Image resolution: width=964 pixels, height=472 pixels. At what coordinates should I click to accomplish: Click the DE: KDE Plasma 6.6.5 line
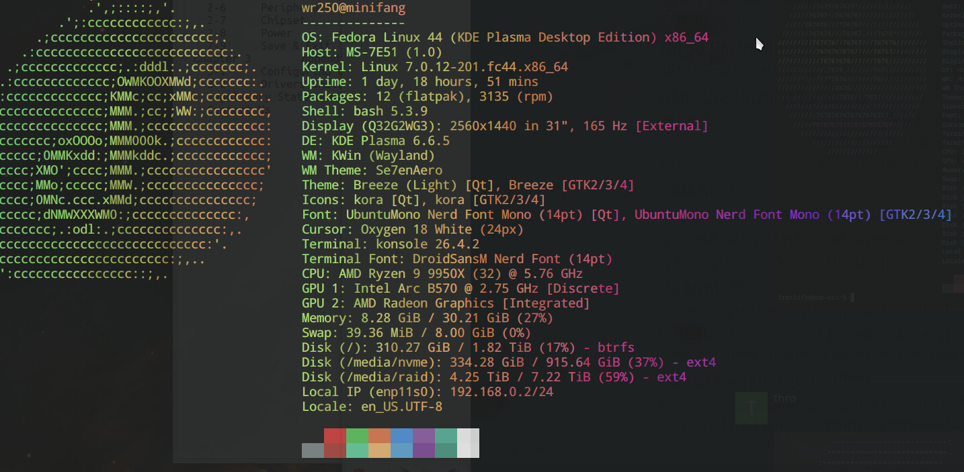(x=376, y=141)
